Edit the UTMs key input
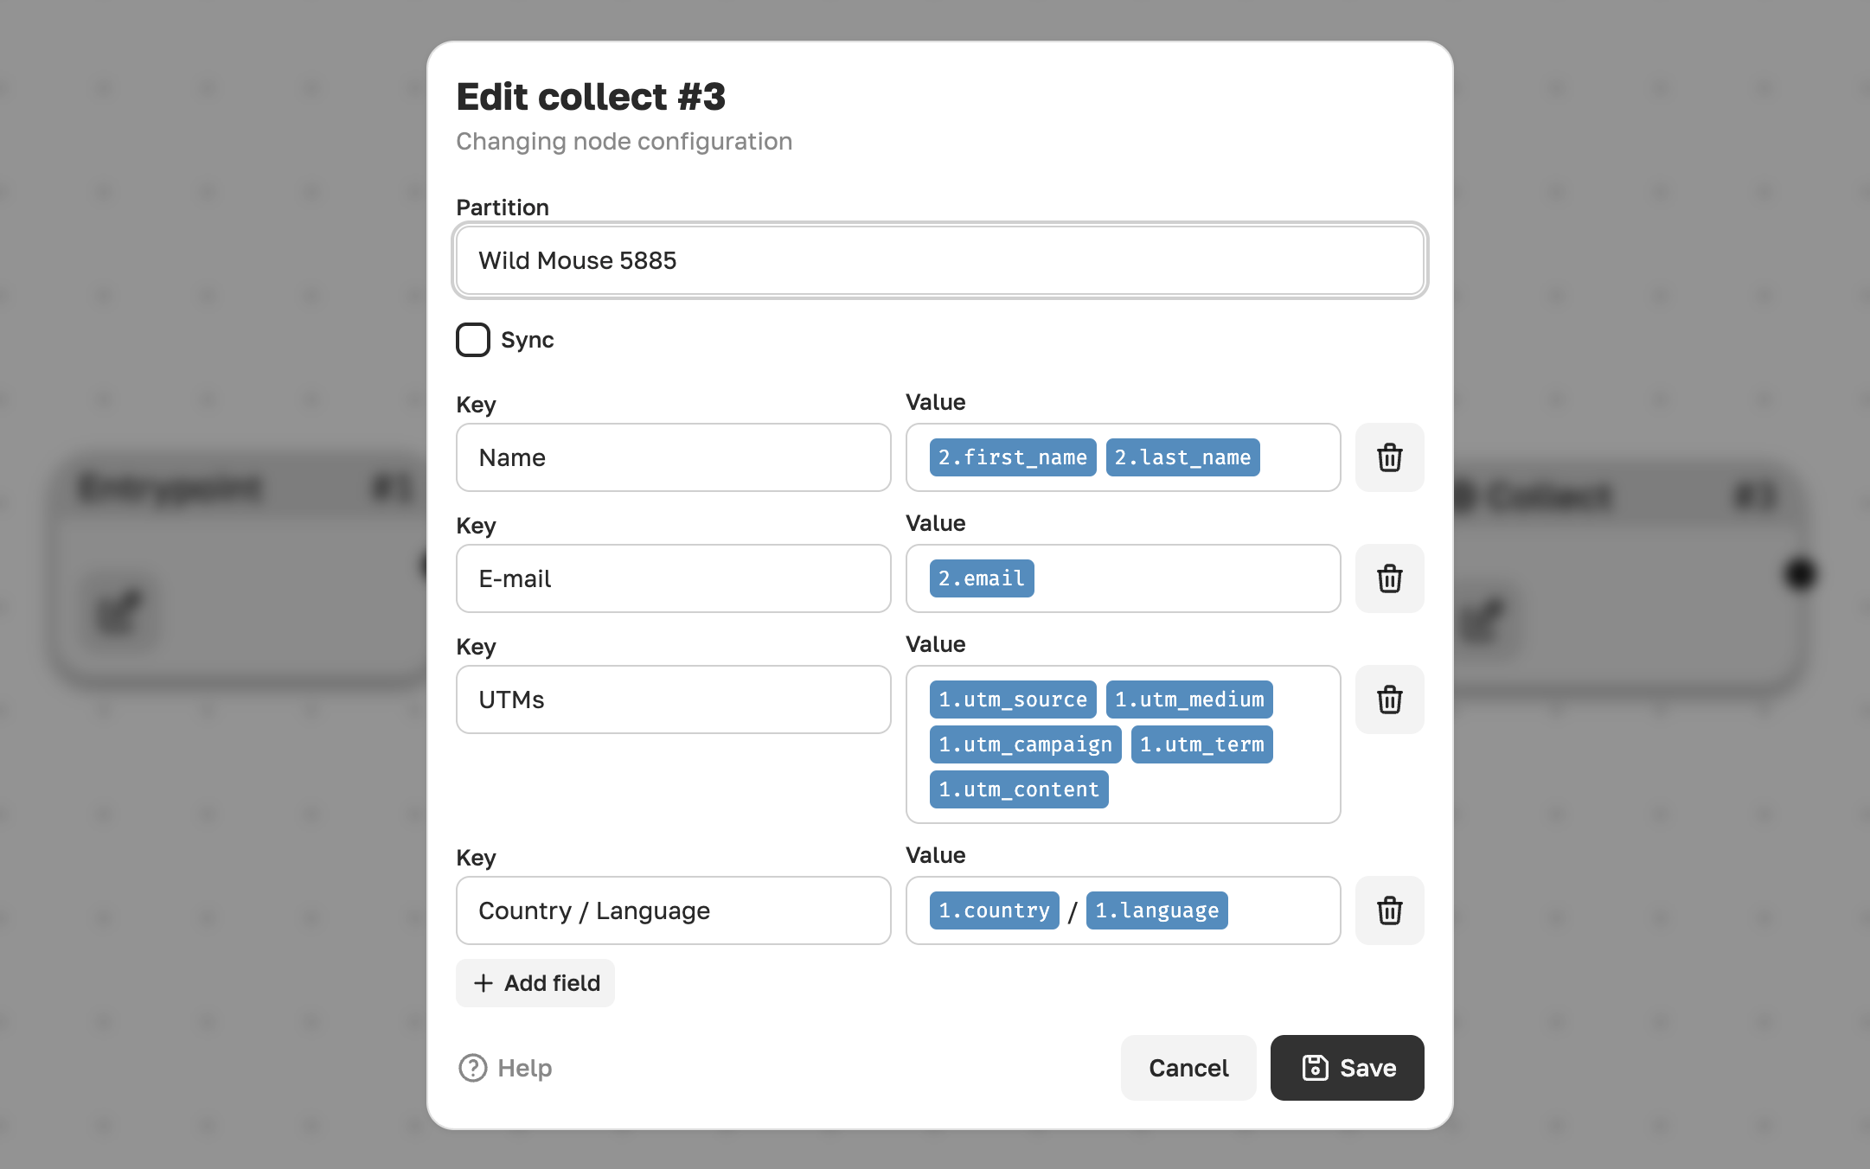This screenshot has height=1169, width=1870. (674, 699)
